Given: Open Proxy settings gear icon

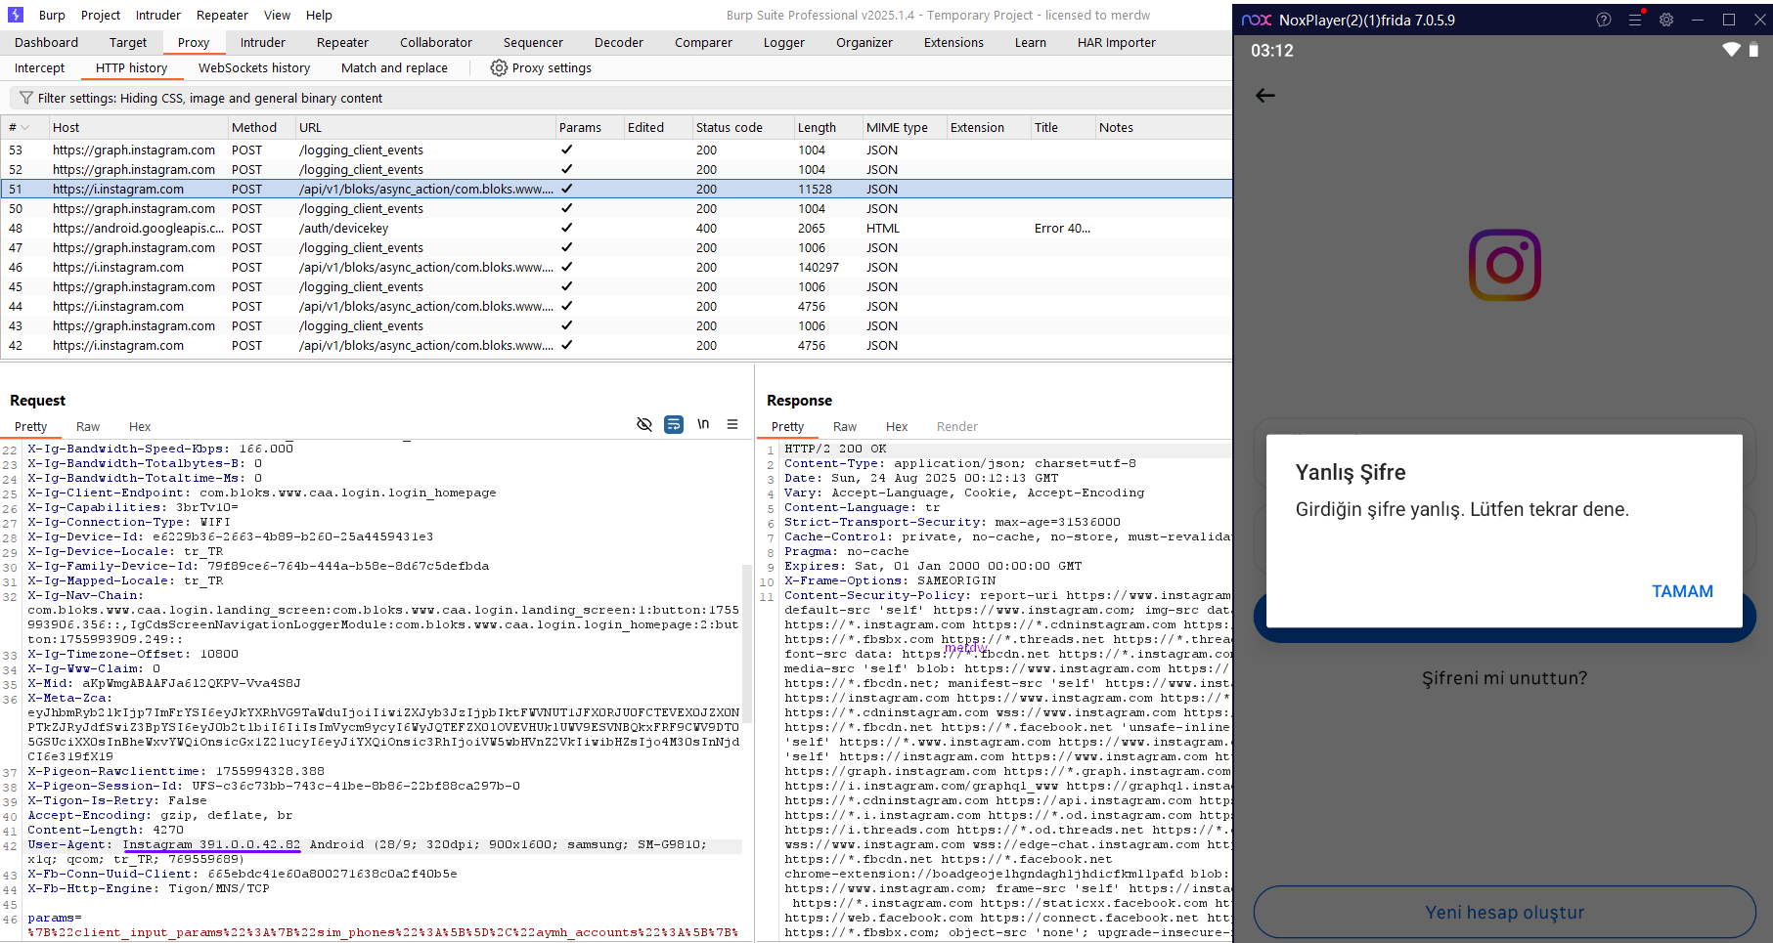Looking at the screenshot, I should [x=499, y=67].
